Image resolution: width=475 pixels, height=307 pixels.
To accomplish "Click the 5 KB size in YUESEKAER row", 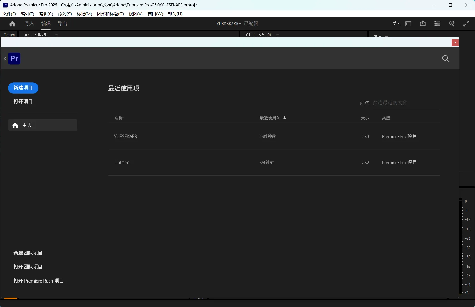I will point(365,136).
